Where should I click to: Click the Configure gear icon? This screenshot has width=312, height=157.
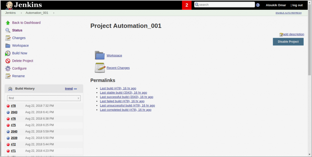click(x=8, y=68)
